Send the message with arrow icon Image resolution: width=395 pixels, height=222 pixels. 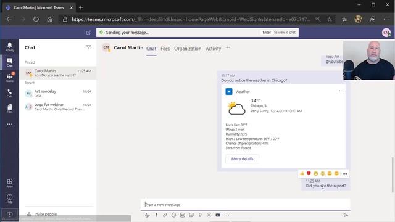click(346, 215)
